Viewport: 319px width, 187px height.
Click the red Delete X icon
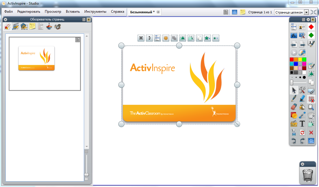(x=311, y=132)
